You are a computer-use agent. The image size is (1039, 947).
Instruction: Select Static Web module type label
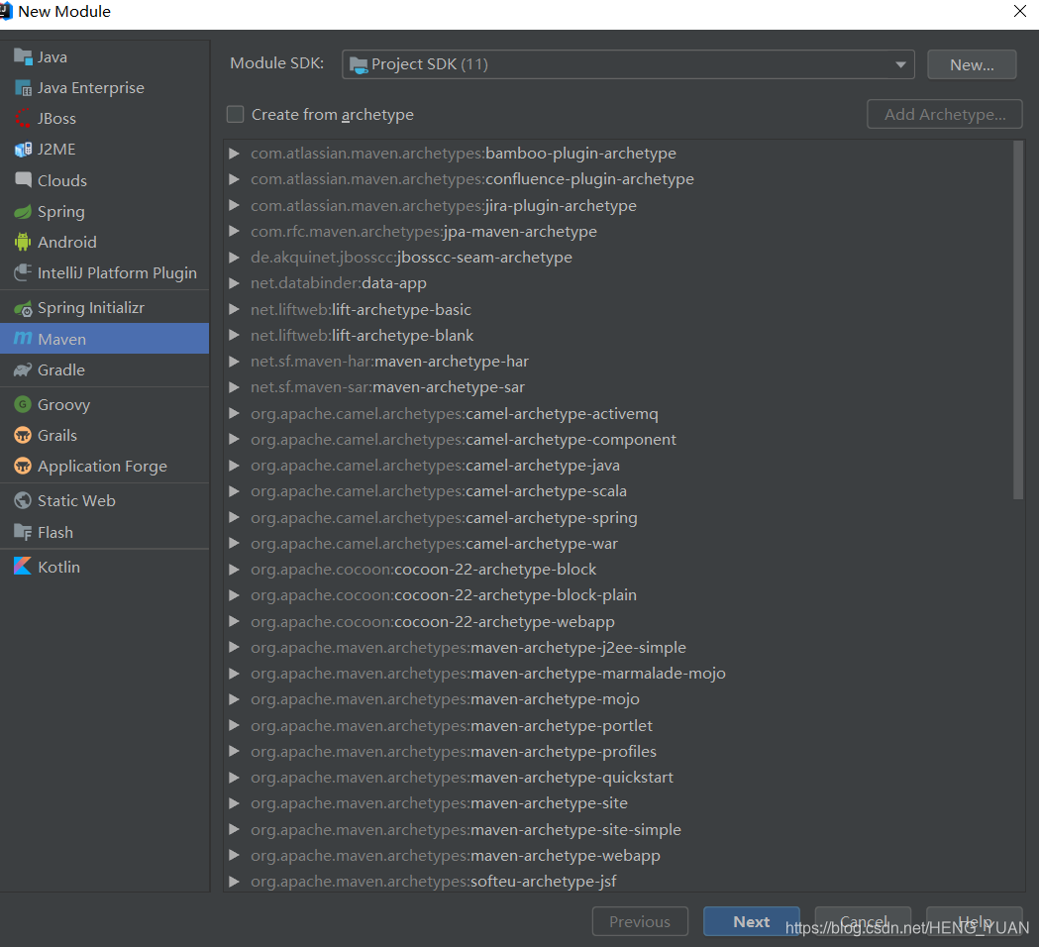click(x=76, y=500)
